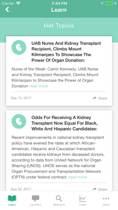Tap the Hot Topics section heading

tap(59, 26)
